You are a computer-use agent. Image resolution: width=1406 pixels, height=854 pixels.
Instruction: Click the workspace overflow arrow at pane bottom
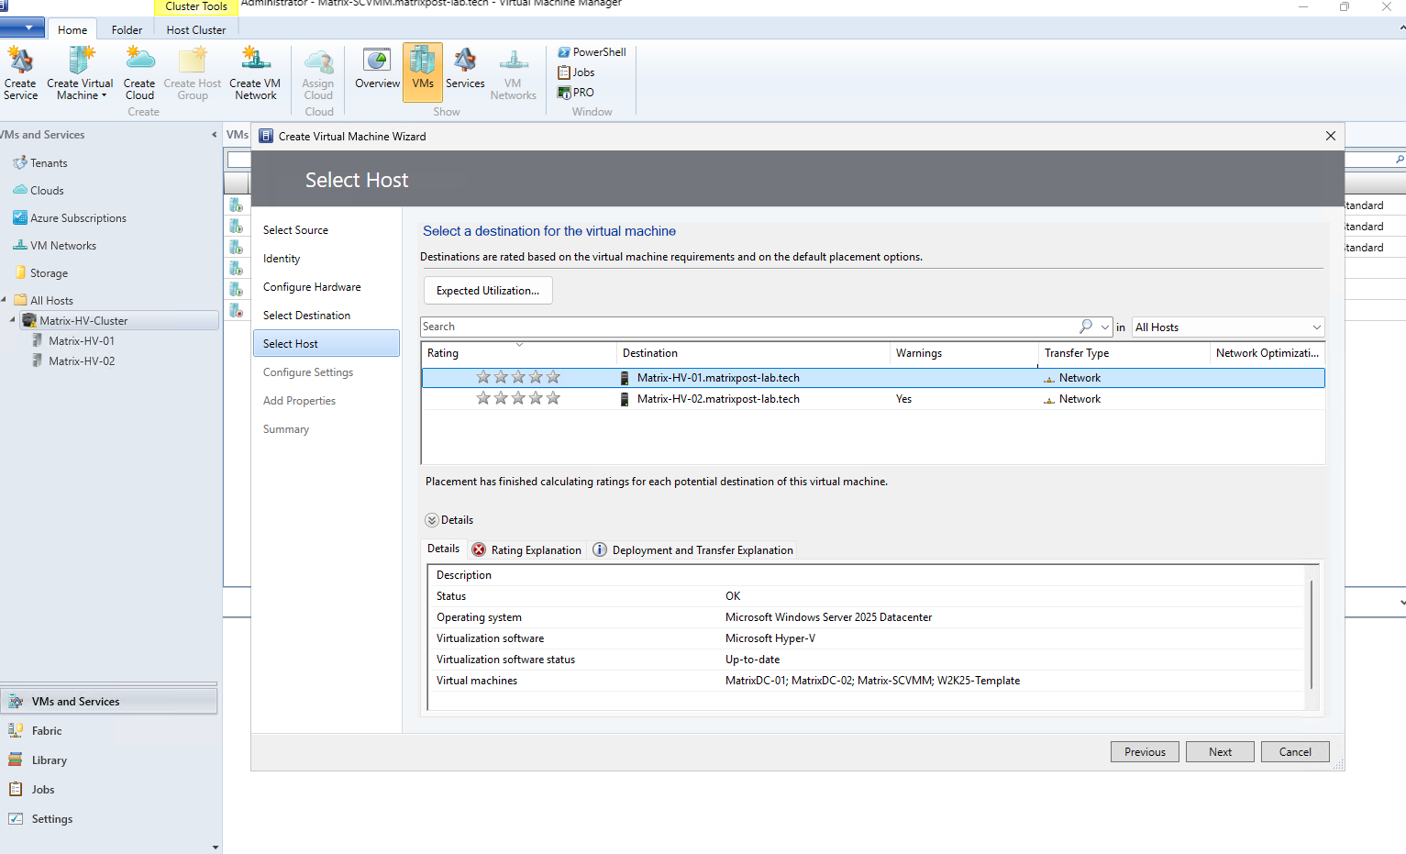(216, 848)
